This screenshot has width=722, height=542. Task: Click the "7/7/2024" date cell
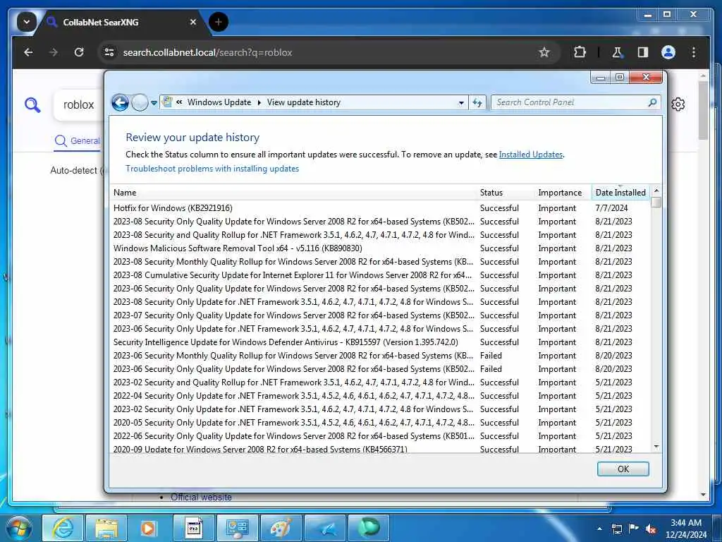click(611, 208)
